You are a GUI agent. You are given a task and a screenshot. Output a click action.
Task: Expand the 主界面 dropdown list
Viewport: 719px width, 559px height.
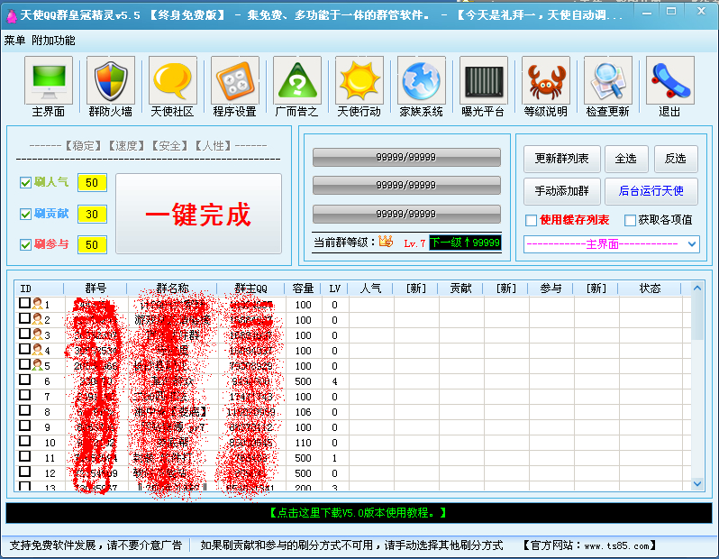[692, 244]
